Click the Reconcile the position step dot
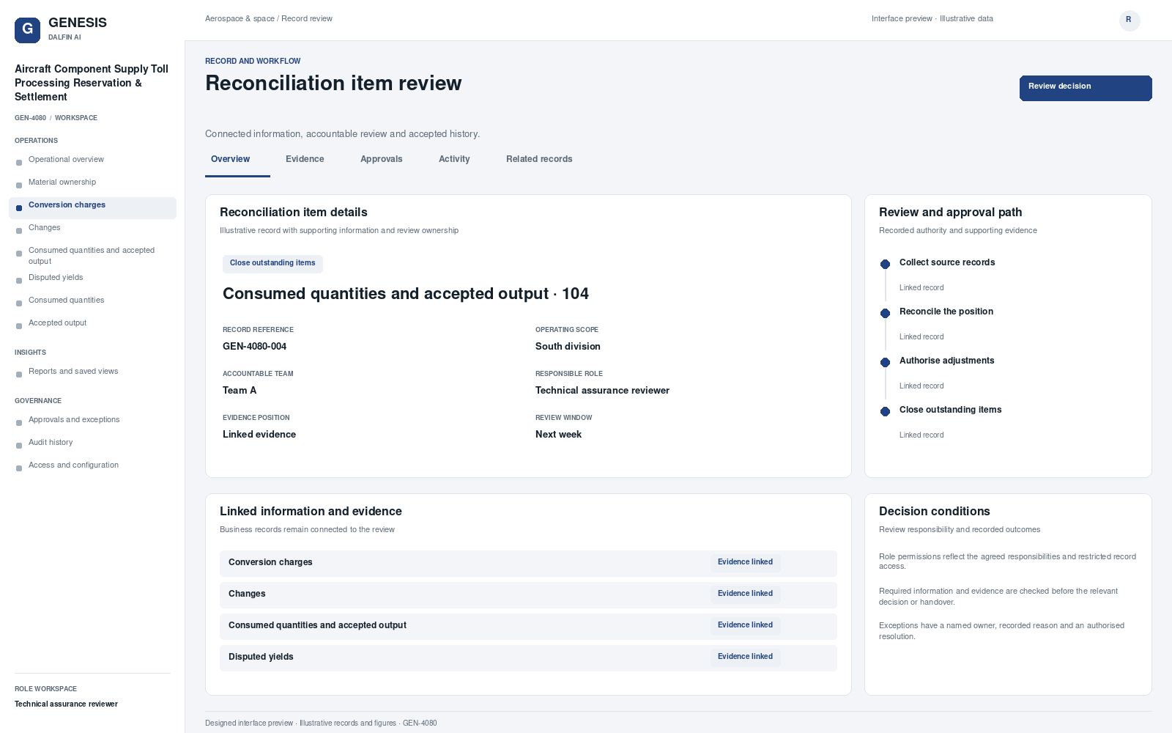 tap(885, 313)
